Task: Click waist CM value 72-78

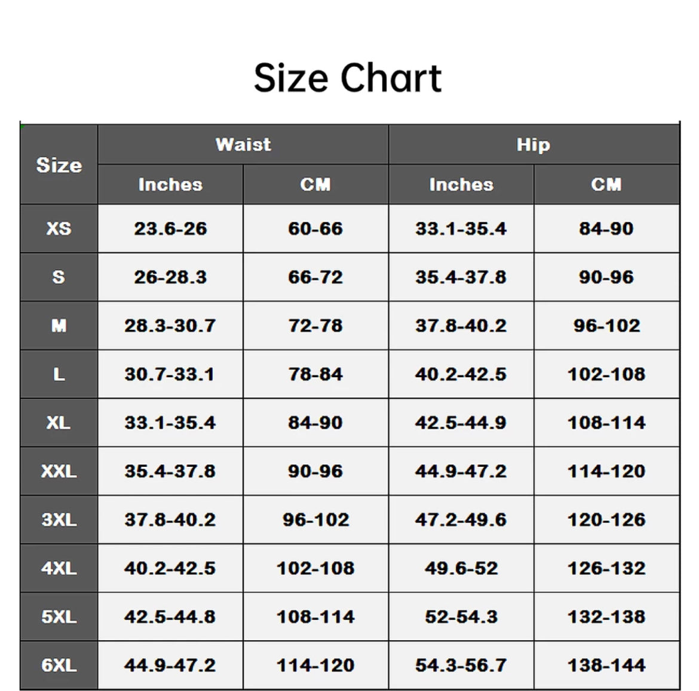Action: click(x=315, y=326)
